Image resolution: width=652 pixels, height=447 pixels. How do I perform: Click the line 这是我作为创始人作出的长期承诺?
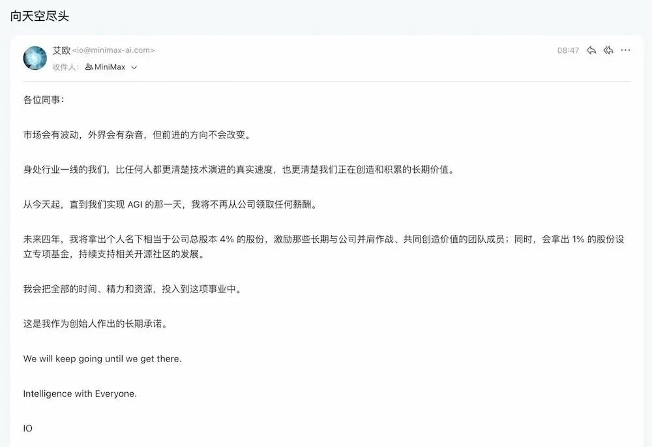click(x=96, y=324)
